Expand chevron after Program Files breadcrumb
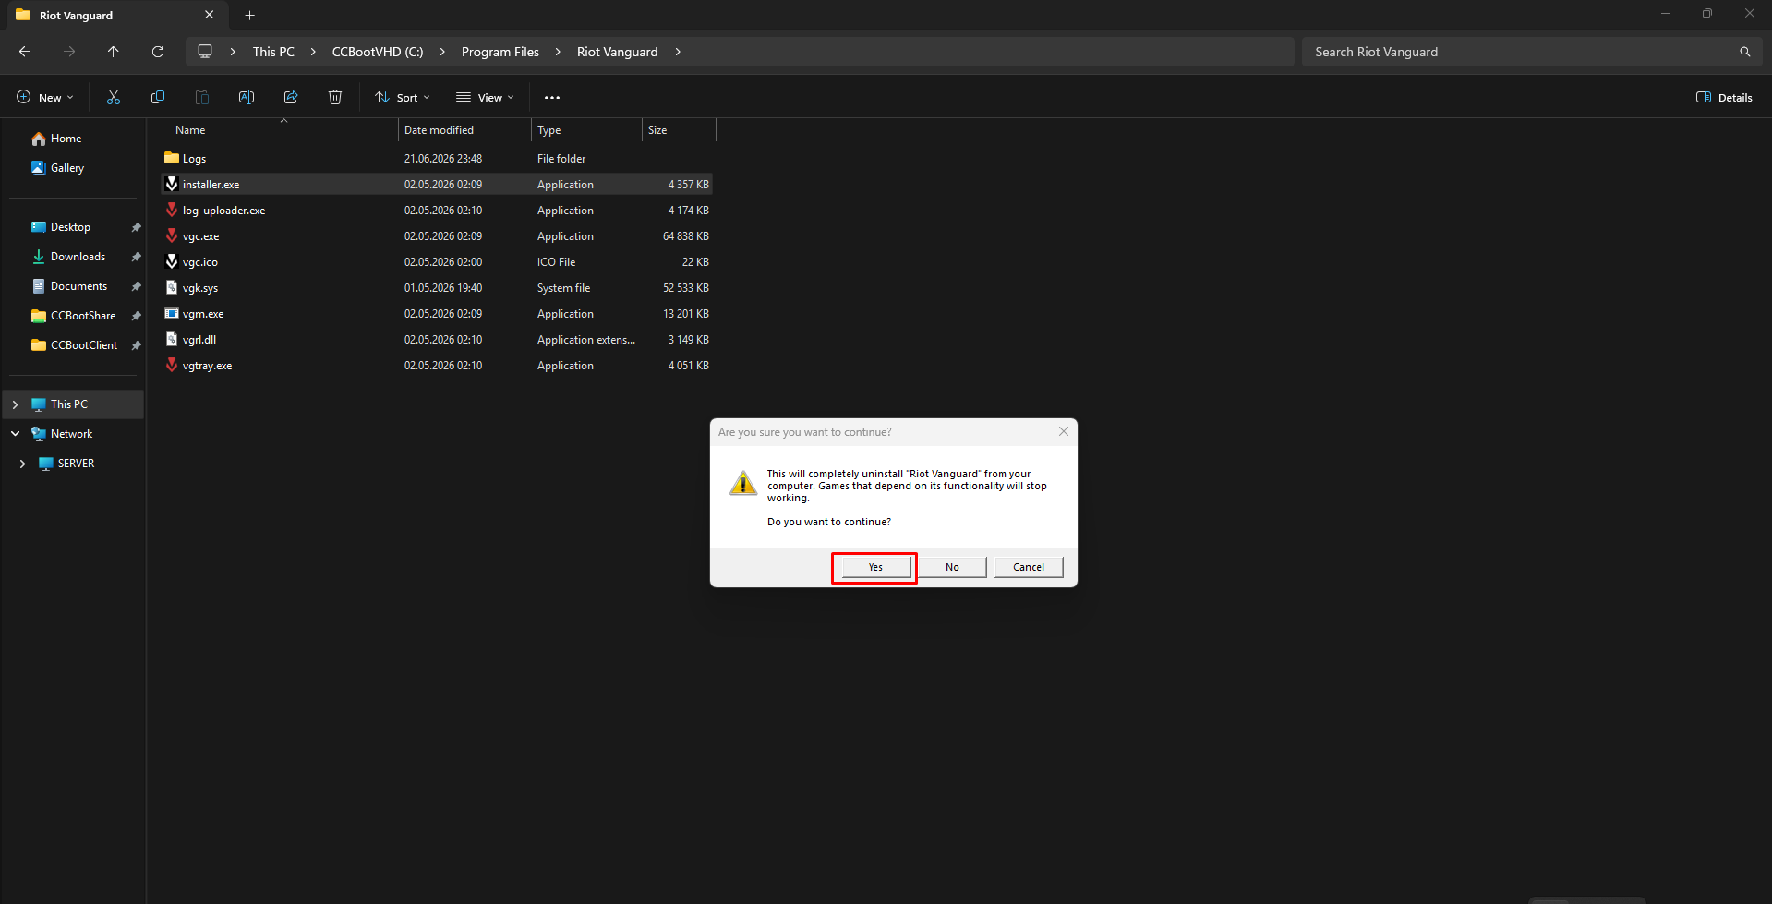This screenshot has height=904, width=1772. [558, 52]
